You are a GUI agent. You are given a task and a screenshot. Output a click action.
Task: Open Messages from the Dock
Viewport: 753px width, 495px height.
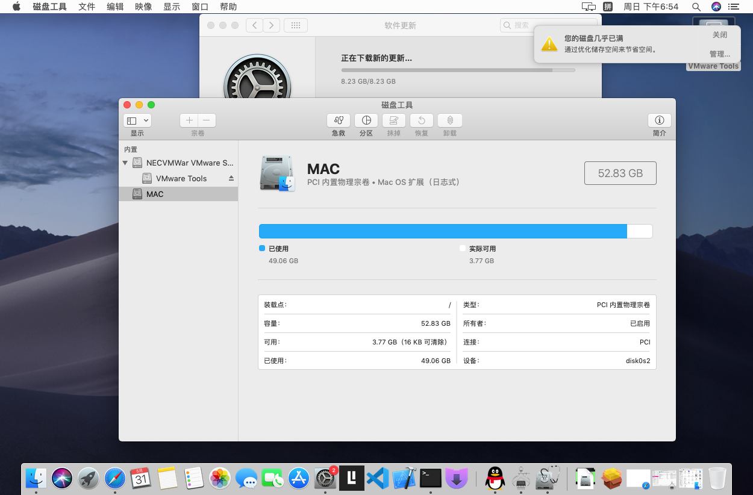point(246,478)
